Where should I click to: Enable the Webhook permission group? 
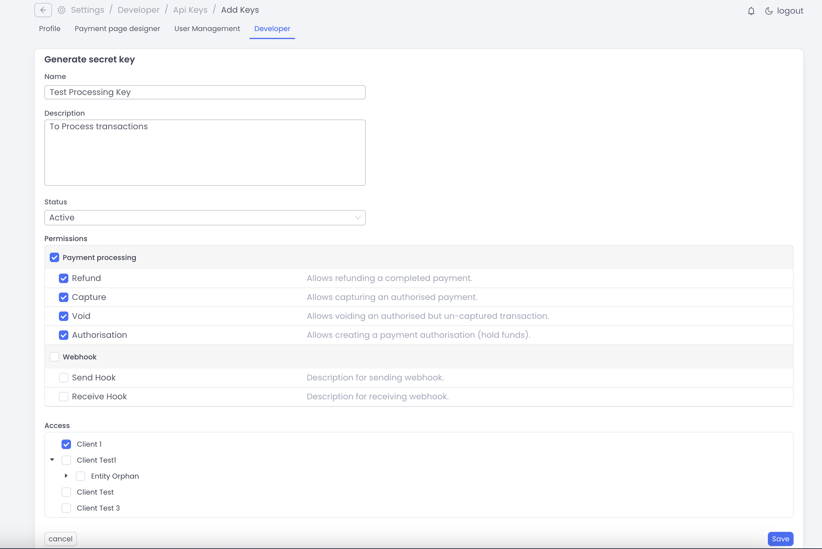[x=54, y=357]
